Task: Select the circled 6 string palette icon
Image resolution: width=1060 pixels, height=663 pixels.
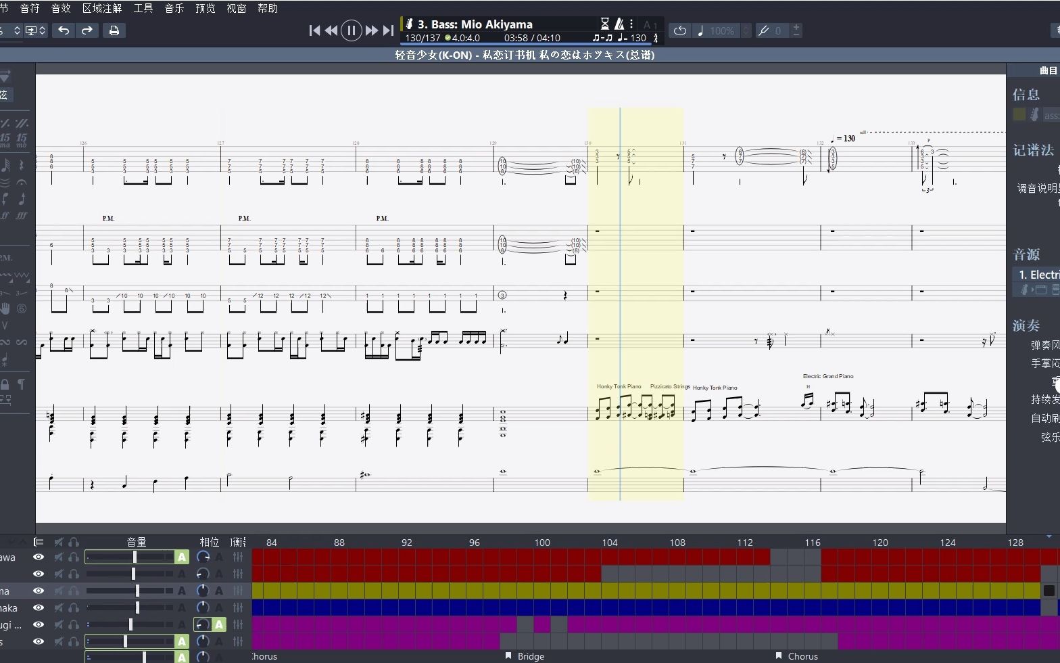Action: pyautogui.click(x=22, y=308)
